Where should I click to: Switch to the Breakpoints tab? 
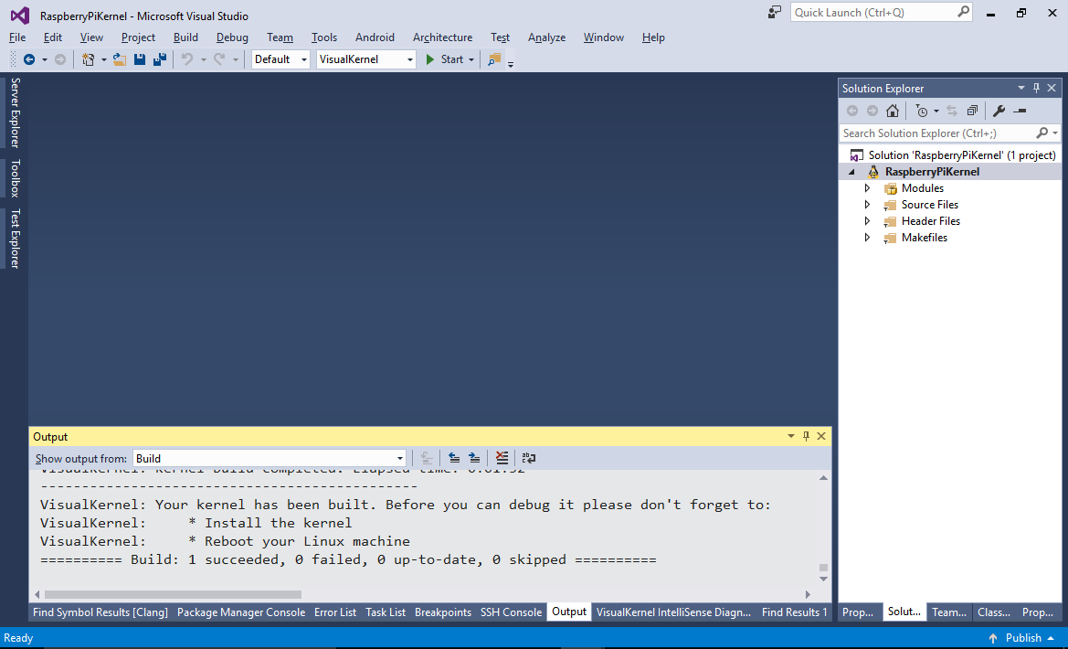click(443, 612)
